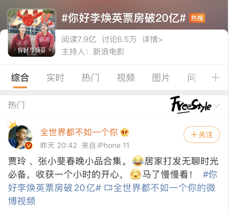Open host 新浪电影 profile link
229x210 pixels.
109,52
